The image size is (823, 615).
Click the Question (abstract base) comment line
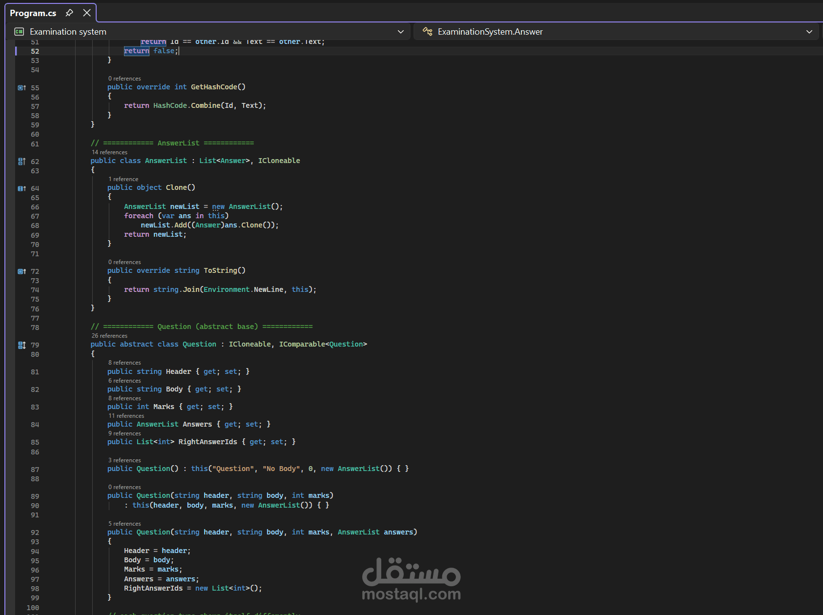[x=202, y=327]
